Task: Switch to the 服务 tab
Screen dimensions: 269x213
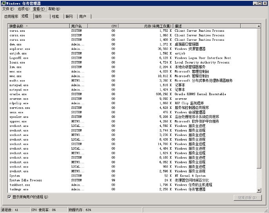Action: (x=42, y=16)
